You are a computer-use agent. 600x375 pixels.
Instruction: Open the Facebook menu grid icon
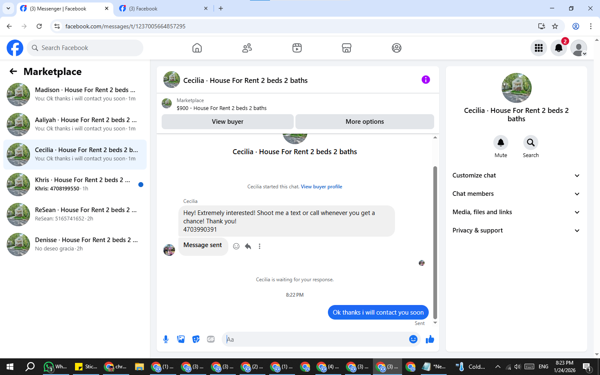click(539, 48)
